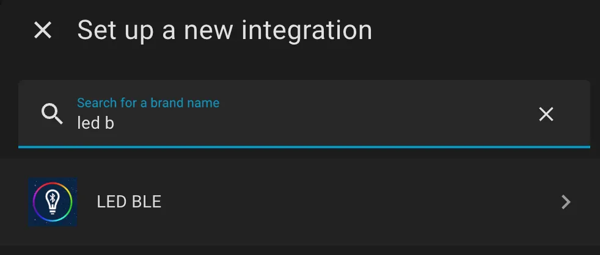Click the "Set up a new integration" heading
Screen dimensions: 600x255
[224, 30]
